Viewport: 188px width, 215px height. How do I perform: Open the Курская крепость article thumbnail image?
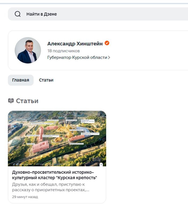point(57,138)
